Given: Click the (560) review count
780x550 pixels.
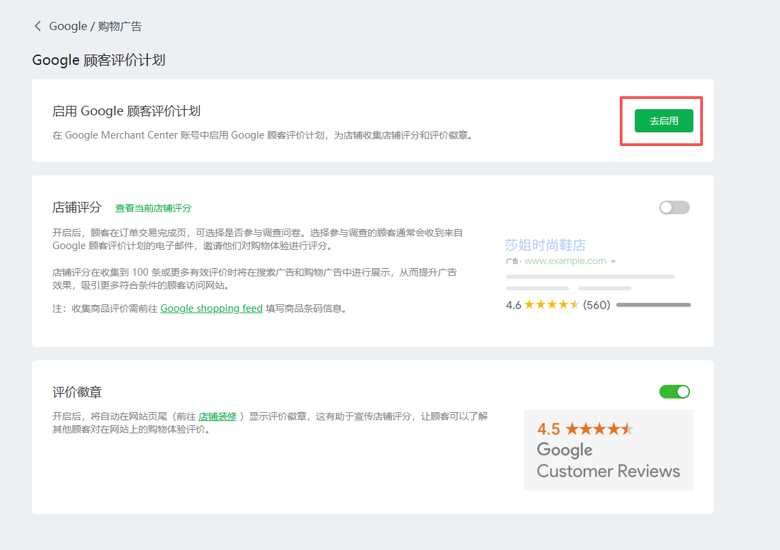Looking at the screenshot, I should click(x=597, y=305).
